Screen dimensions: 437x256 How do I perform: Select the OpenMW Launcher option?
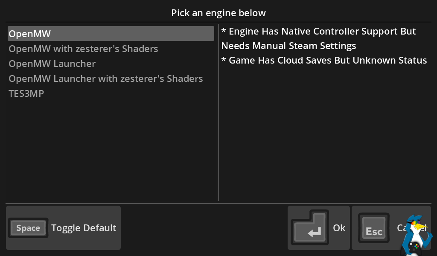[x=52, y=64]
